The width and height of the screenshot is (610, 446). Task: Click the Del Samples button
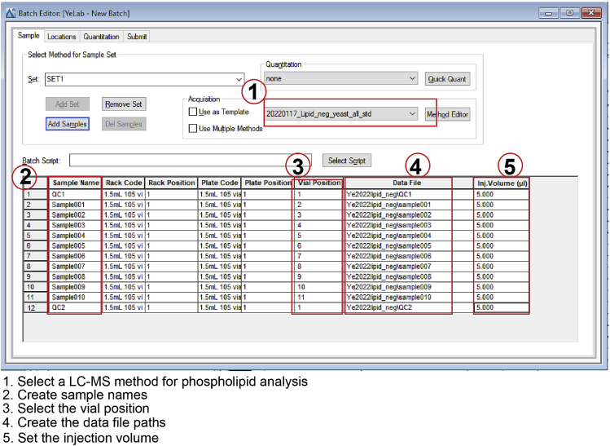click(124, 124)
